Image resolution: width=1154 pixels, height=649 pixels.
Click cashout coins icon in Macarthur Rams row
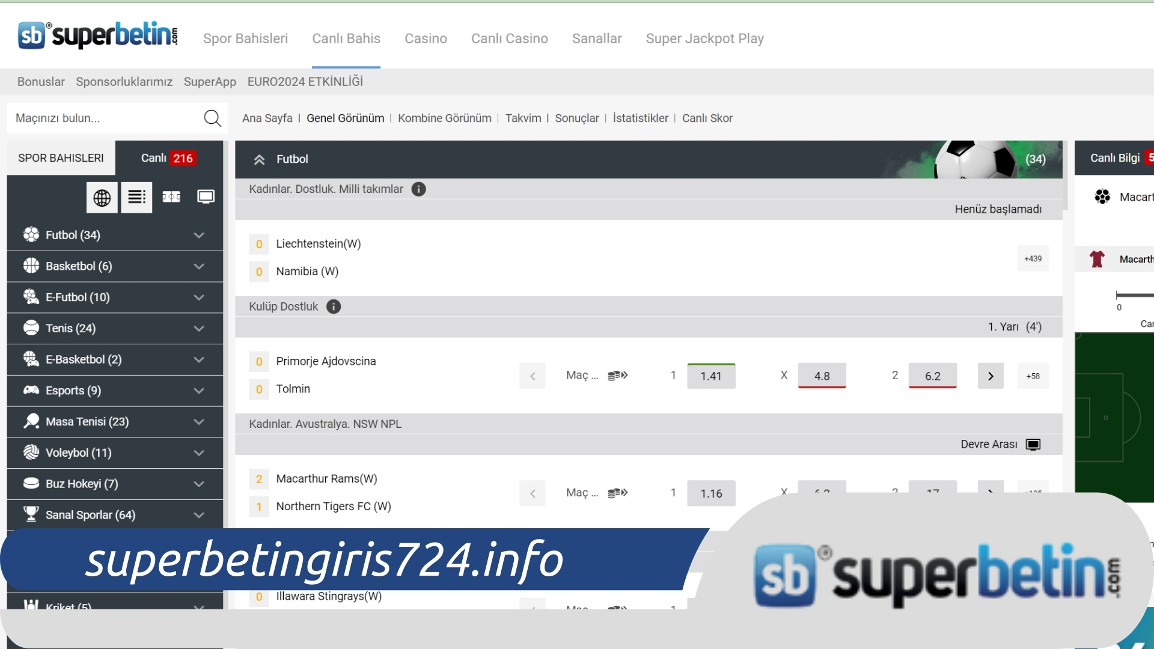click(x=617, y=493)
